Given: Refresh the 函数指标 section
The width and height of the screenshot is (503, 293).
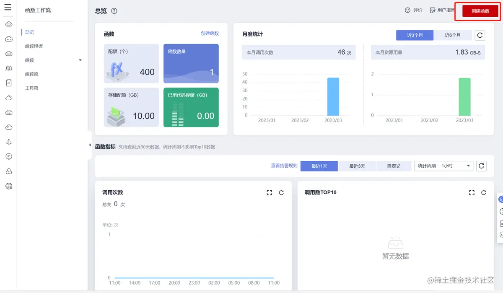Looking at the screenshot, I should [482, 166].
